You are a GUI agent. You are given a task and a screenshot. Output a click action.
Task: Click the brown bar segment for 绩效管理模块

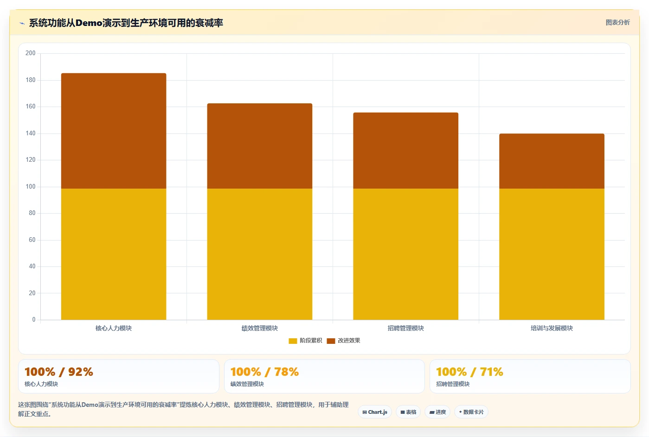coord(260,146)
